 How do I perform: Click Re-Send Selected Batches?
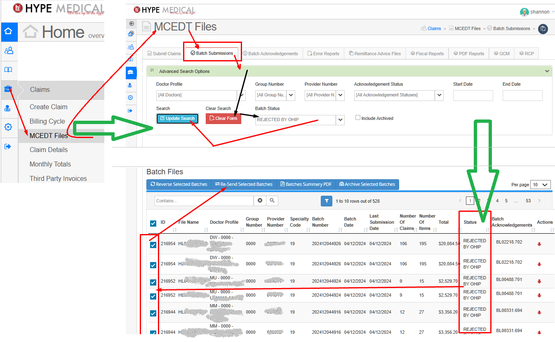tap(244, 184)
